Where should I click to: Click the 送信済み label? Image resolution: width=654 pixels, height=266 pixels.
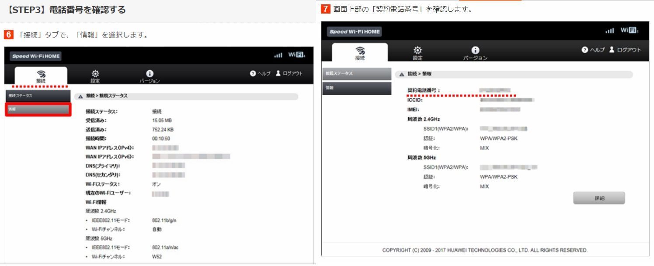pos(96,130)
